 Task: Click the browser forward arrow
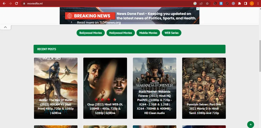click(10, 4)
